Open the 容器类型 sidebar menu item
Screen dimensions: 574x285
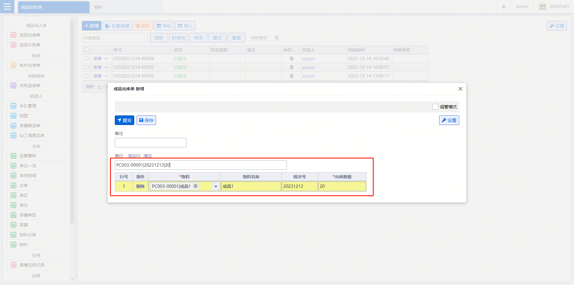pyautogui.click(x=36, y=215)
